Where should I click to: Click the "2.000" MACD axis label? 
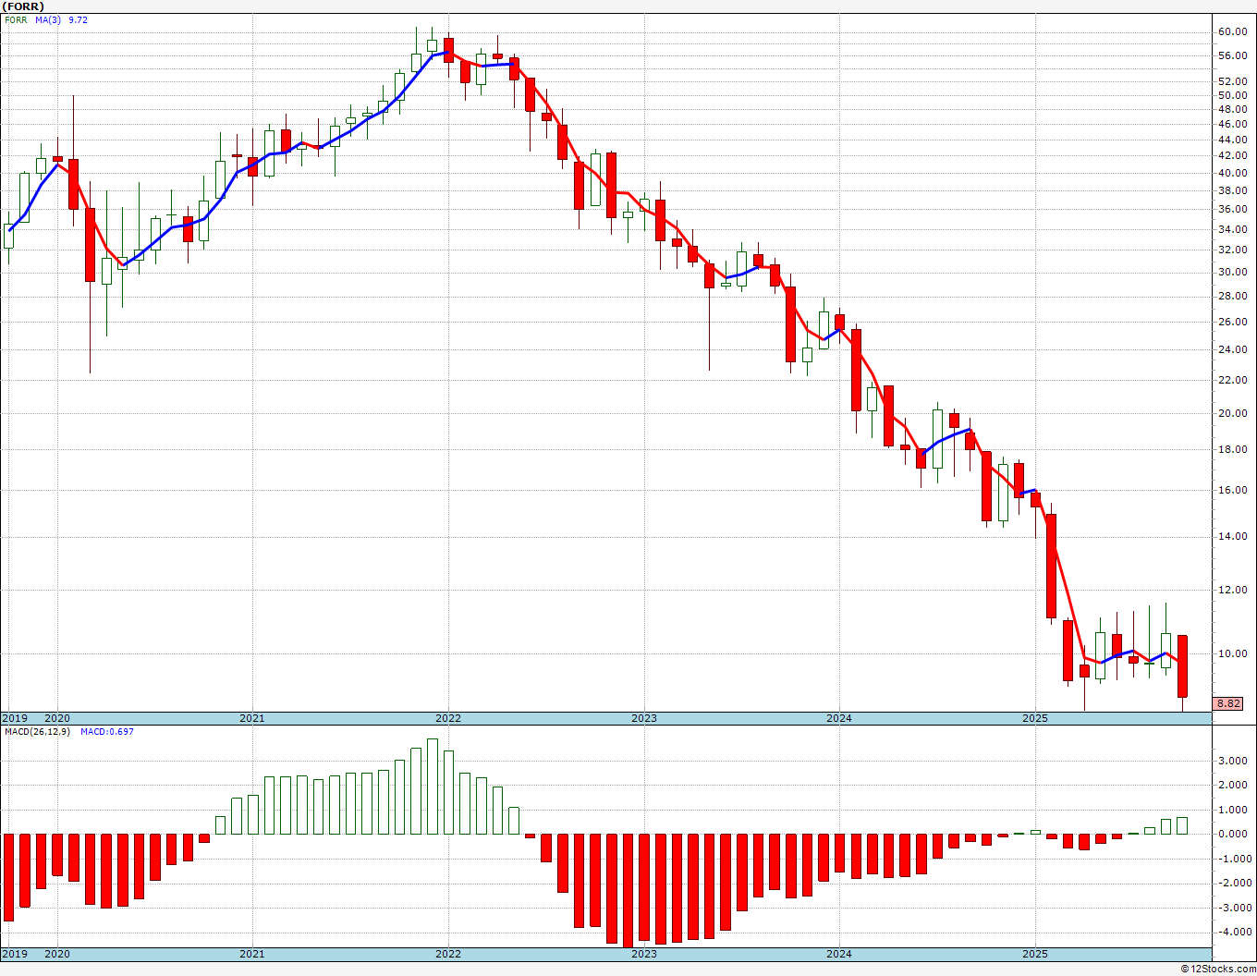coord(1234,785)
